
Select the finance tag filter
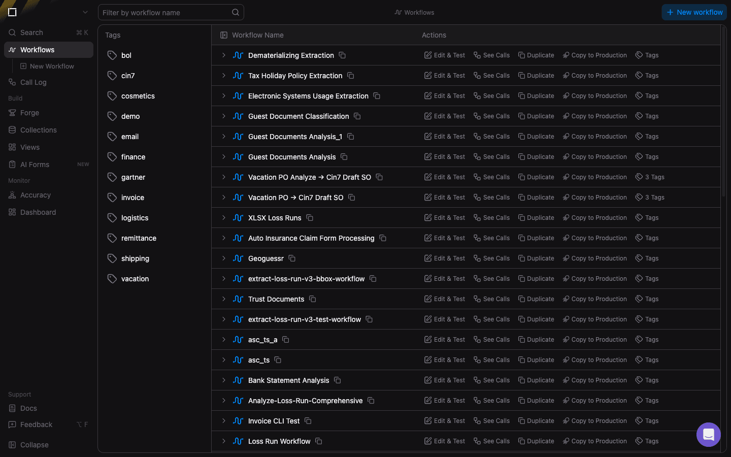pyautogui.click(x=133, y=157)
